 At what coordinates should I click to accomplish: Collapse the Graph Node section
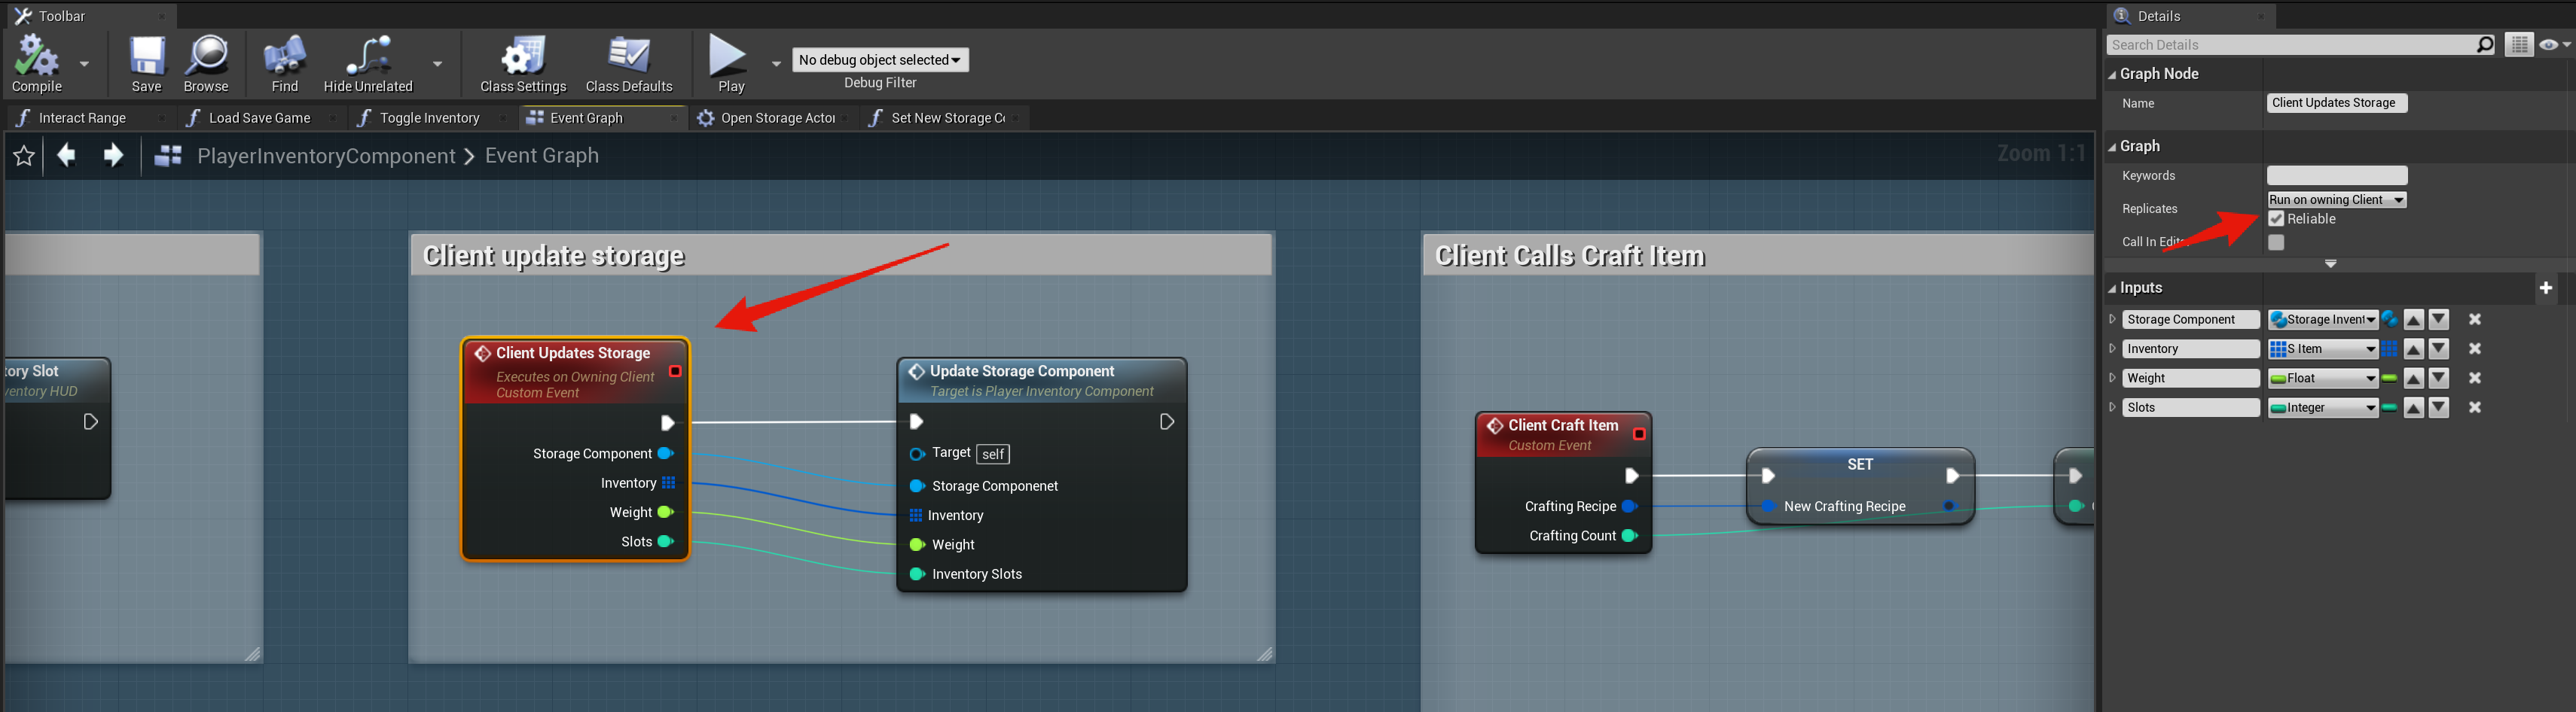pyautogui.click(x=2112, y=74)
